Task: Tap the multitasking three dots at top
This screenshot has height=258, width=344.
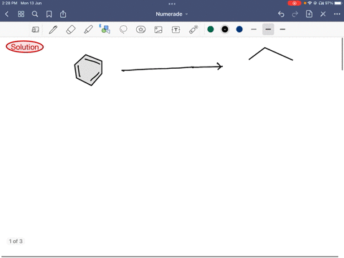Action: [172, 4]
